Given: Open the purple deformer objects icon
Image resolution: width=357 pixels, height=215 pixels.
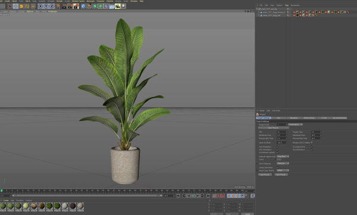Looking at the screenshot, I should pyautogui.click(x=106, y=6).
